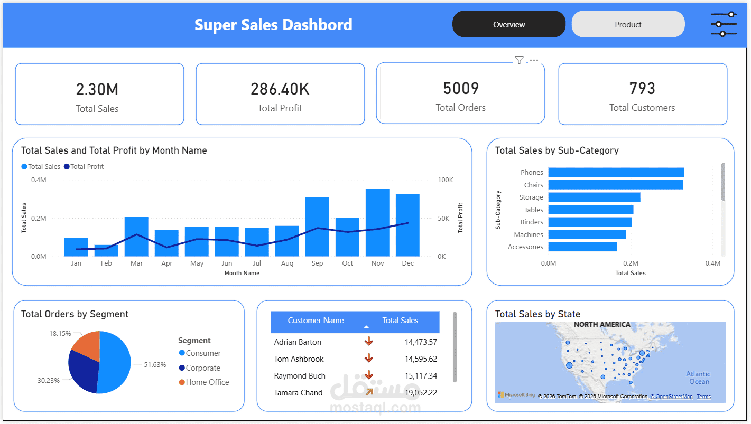
Task: Click the 15,117.34 sales value
Action: [x=421, y=376]
